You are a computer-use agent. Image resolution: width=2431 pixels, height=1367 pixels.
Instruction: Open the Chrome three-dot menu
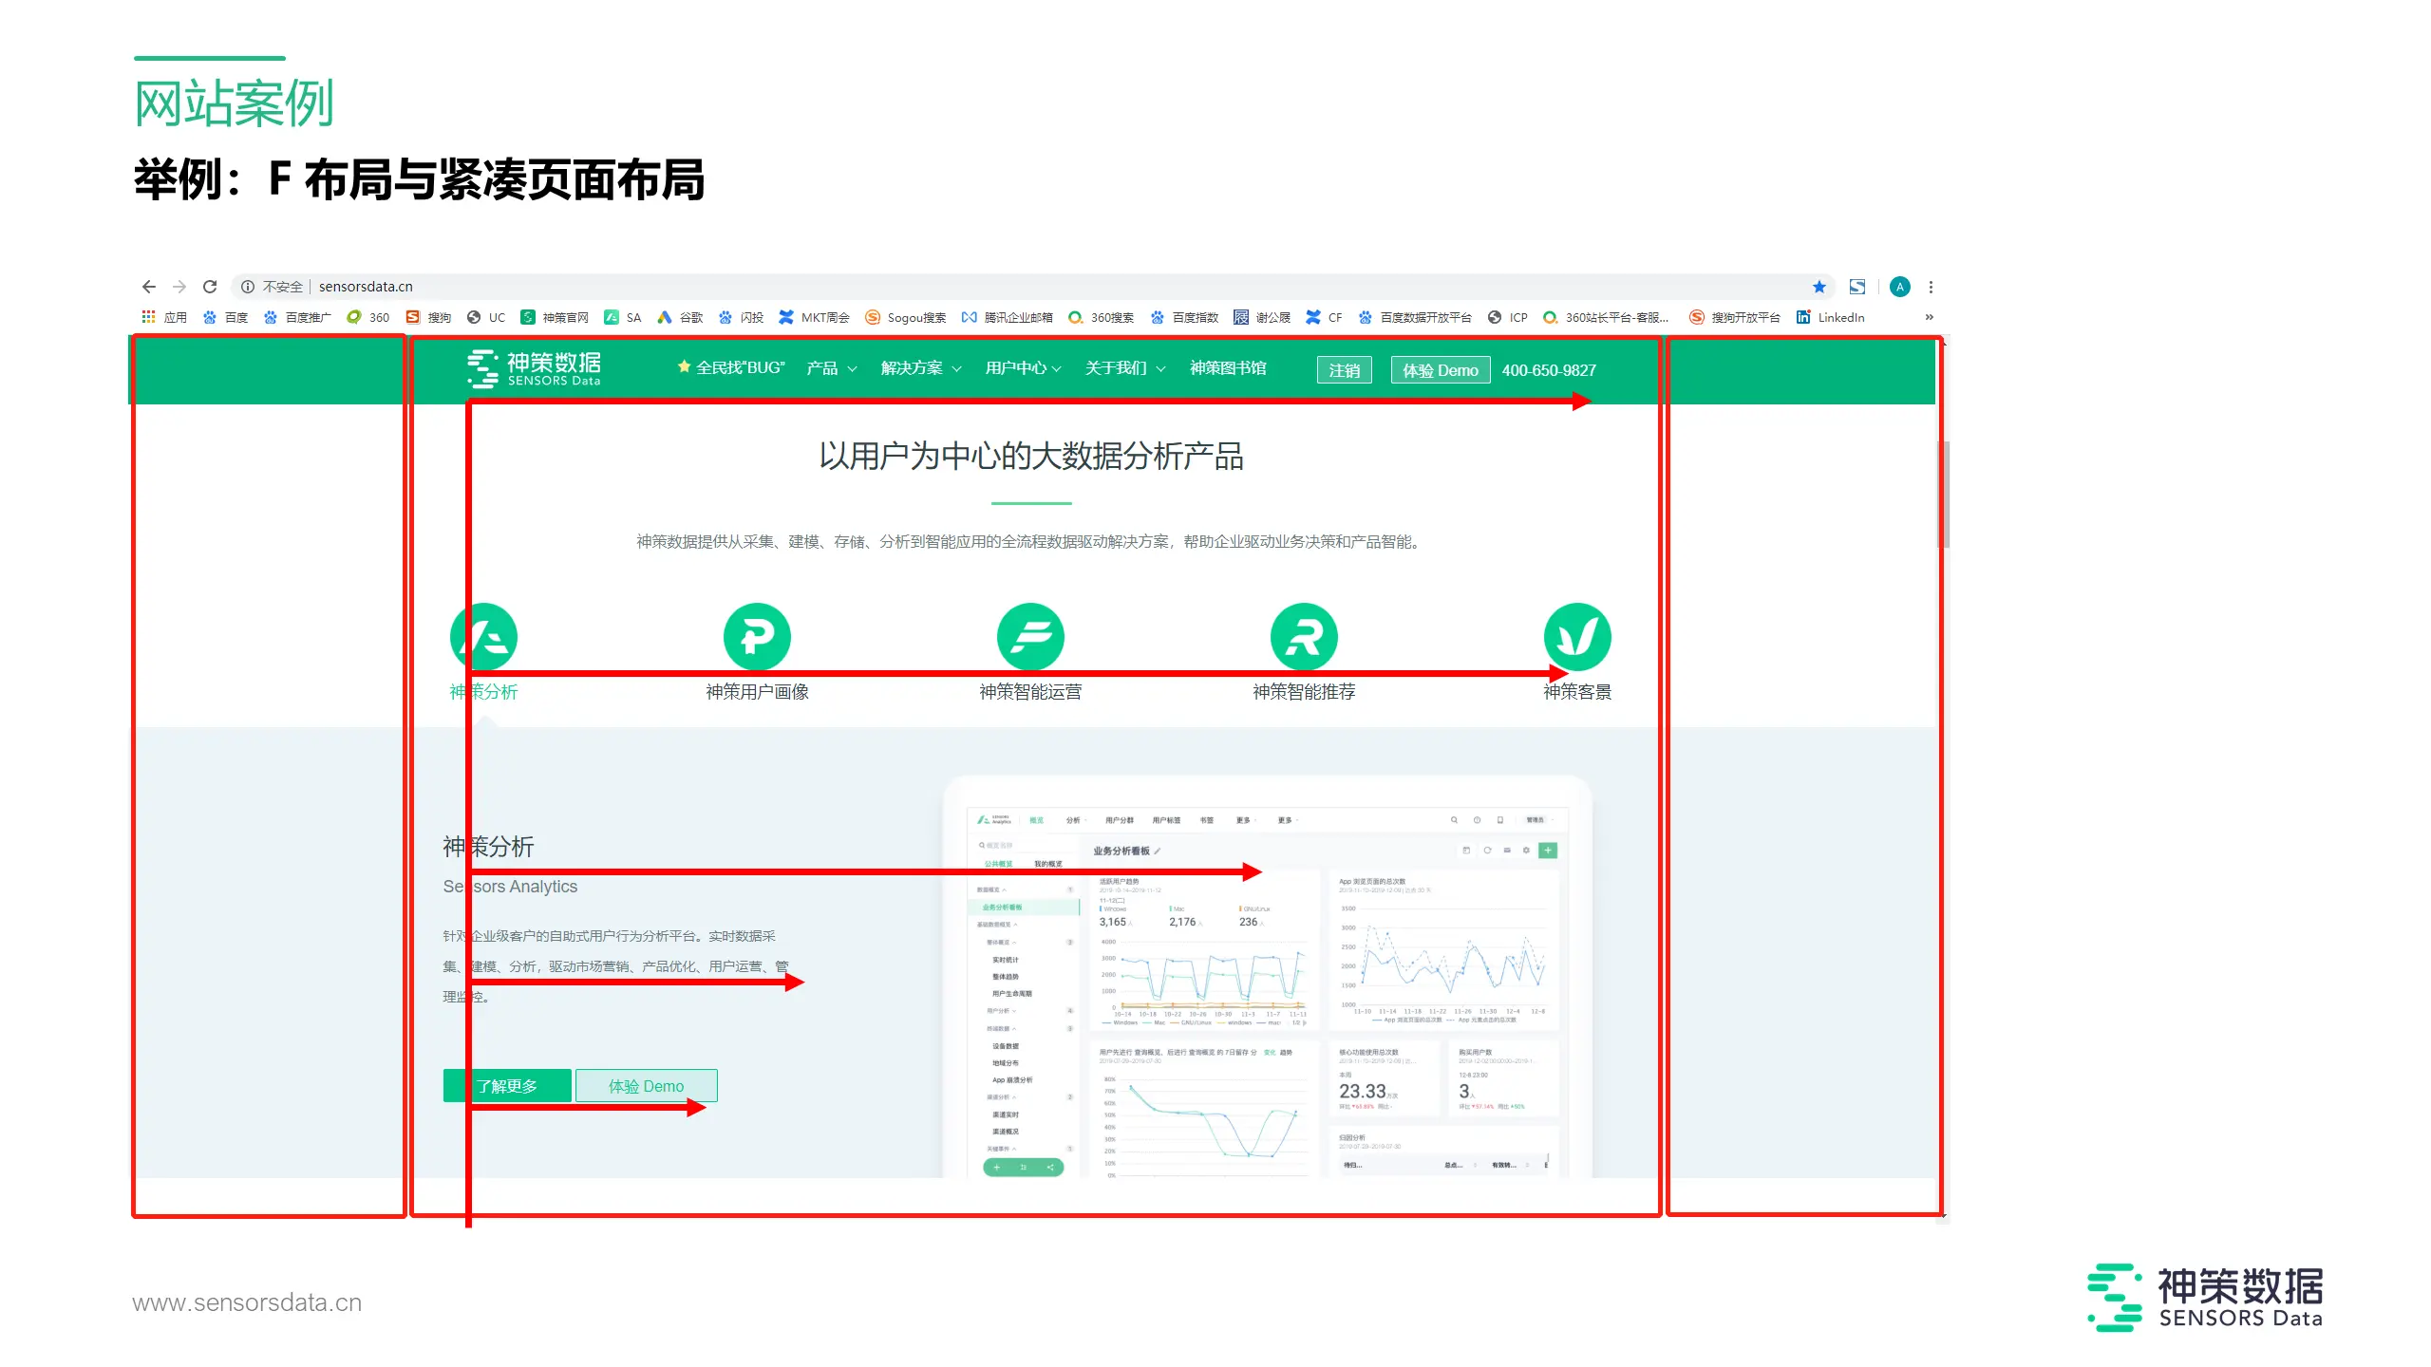[1931, 287]
